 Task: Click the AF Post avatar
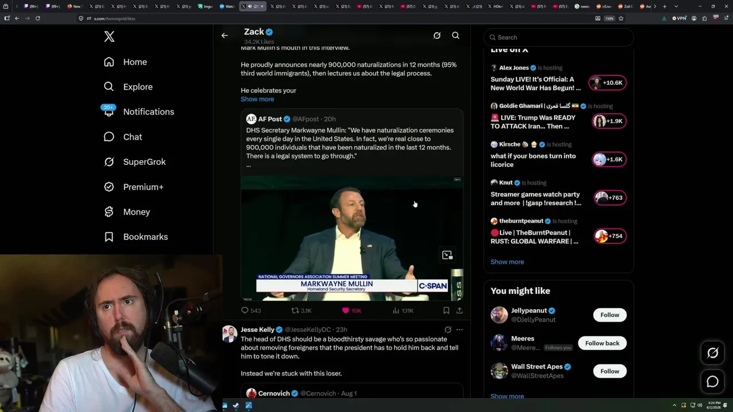point(251,119)
